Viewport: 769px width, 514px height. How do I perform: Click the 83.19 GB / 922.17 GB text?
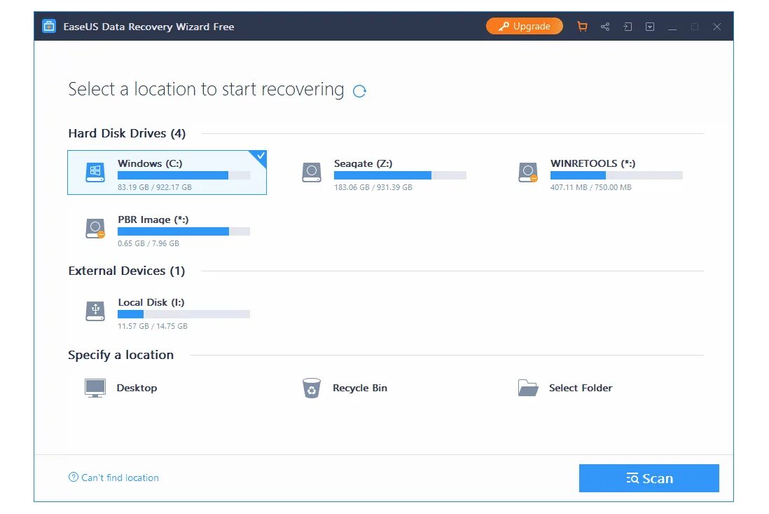(155, 187)
